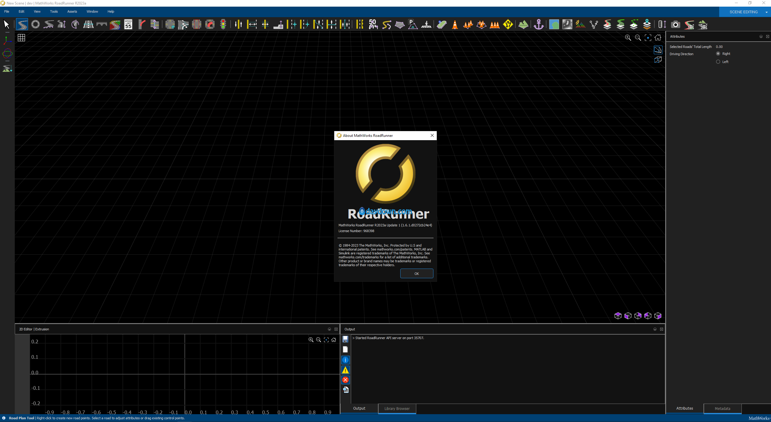Choose the aerial map imagery tool
Image resolution: width=771 pixels, height=422 pixels.
click(554, 24)
